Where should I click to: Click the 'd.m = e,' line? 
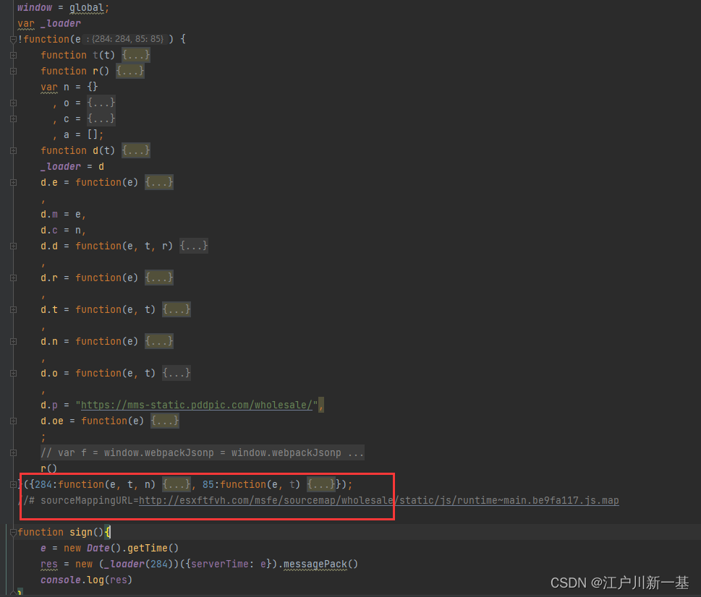[x=63, y=215]
